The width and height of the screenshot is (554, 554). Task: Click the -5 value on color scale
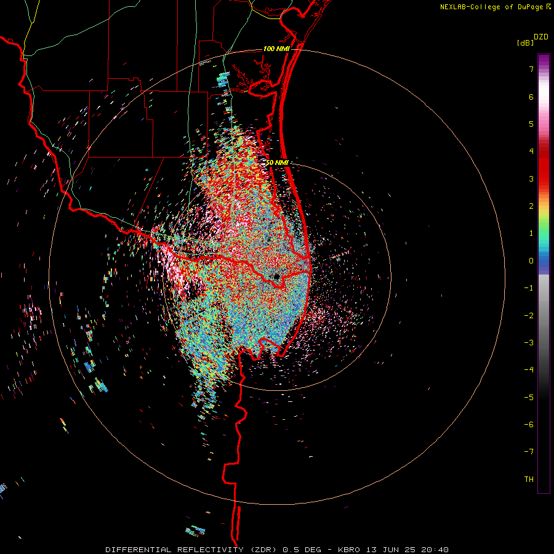point(529,398)
